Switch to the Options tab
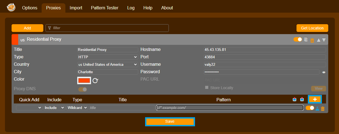This screenshot has width=339, height=134. pyautogui.click(x=30, y=8)
